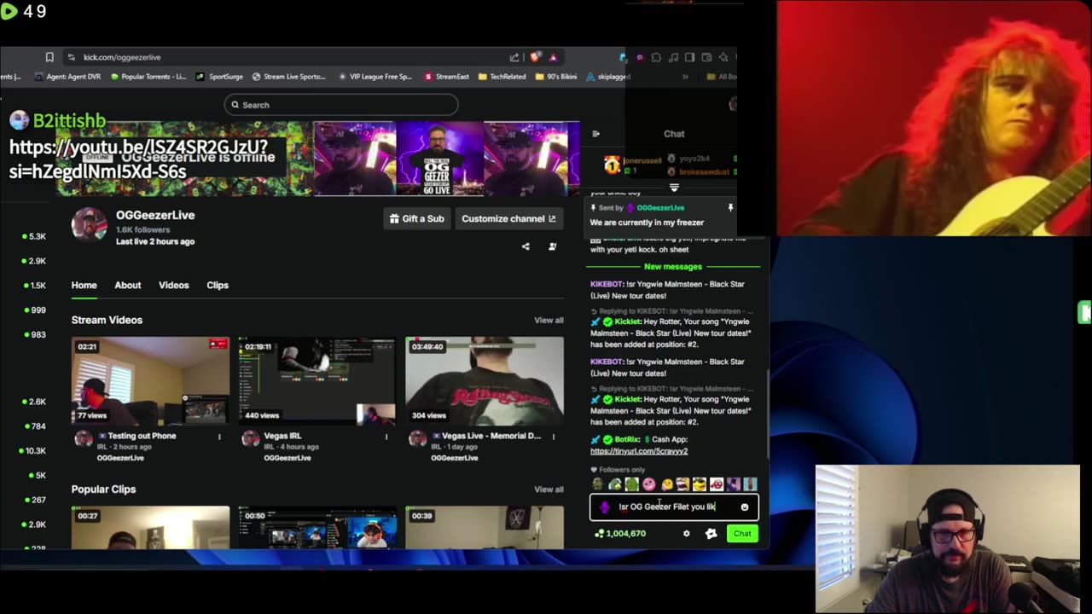This screenshot has width=1092, height=614.
Task: Open the Agent DVR bookmark
Action: coord(67,77)
